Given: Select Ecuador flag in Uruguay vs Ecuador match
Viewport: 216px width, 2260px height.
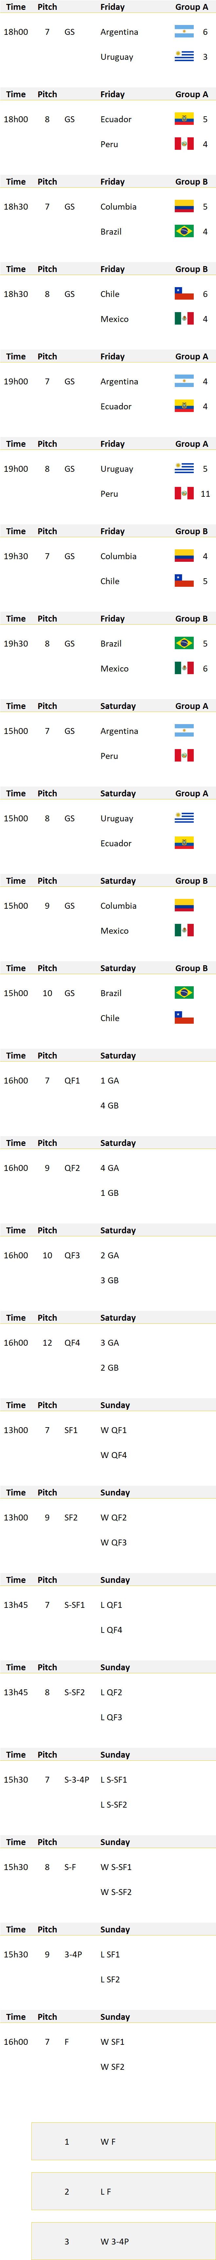Looking at the screenshot, I should [184, 843].
